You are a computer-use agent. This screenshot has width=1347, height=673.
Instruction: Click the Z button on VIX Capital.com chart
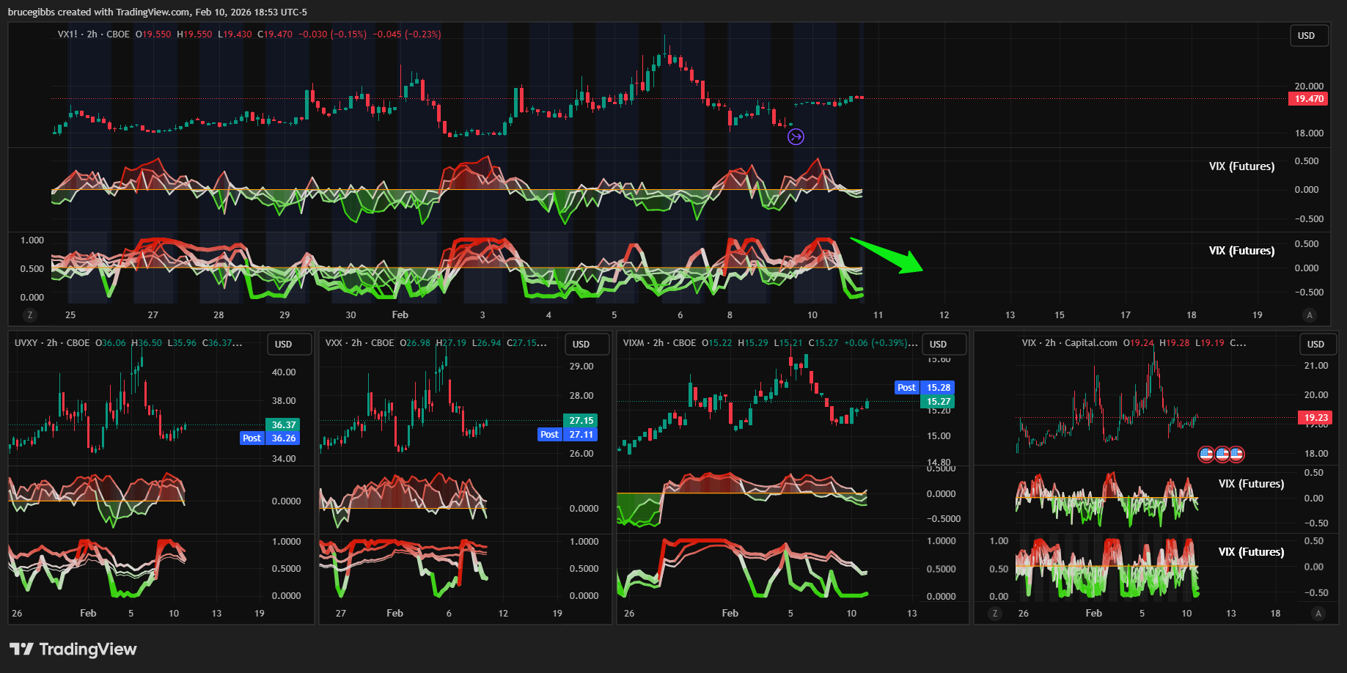[995, 614]
